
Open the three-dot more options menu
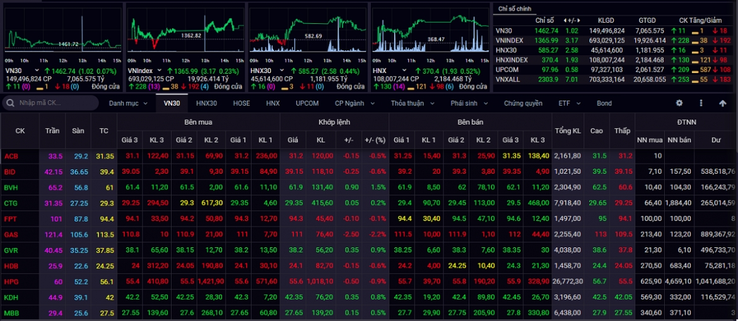[701, 103]
